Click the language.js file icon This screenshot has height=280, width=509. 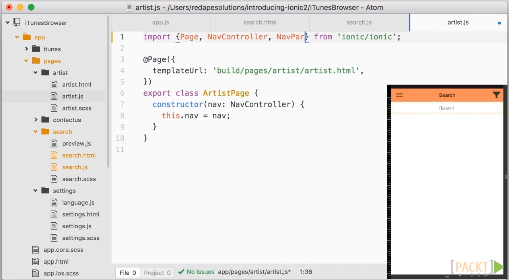(x=54, y=202)
